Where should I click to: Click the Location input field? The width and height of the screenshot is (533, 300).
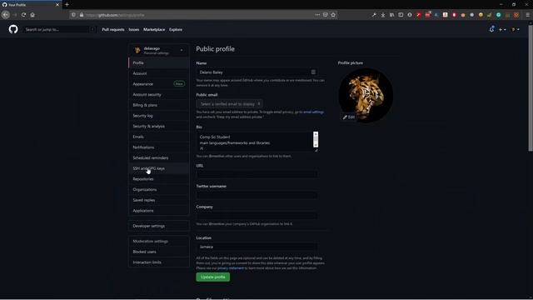(257, 247)
